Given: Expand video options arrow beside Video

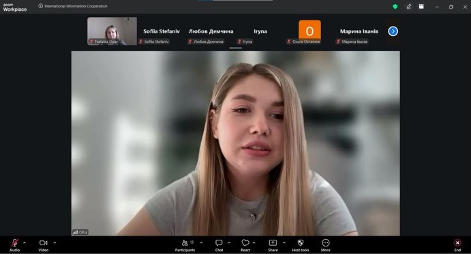Looking at the screenshot, I should pyautogui.click(x=55, y=242).
